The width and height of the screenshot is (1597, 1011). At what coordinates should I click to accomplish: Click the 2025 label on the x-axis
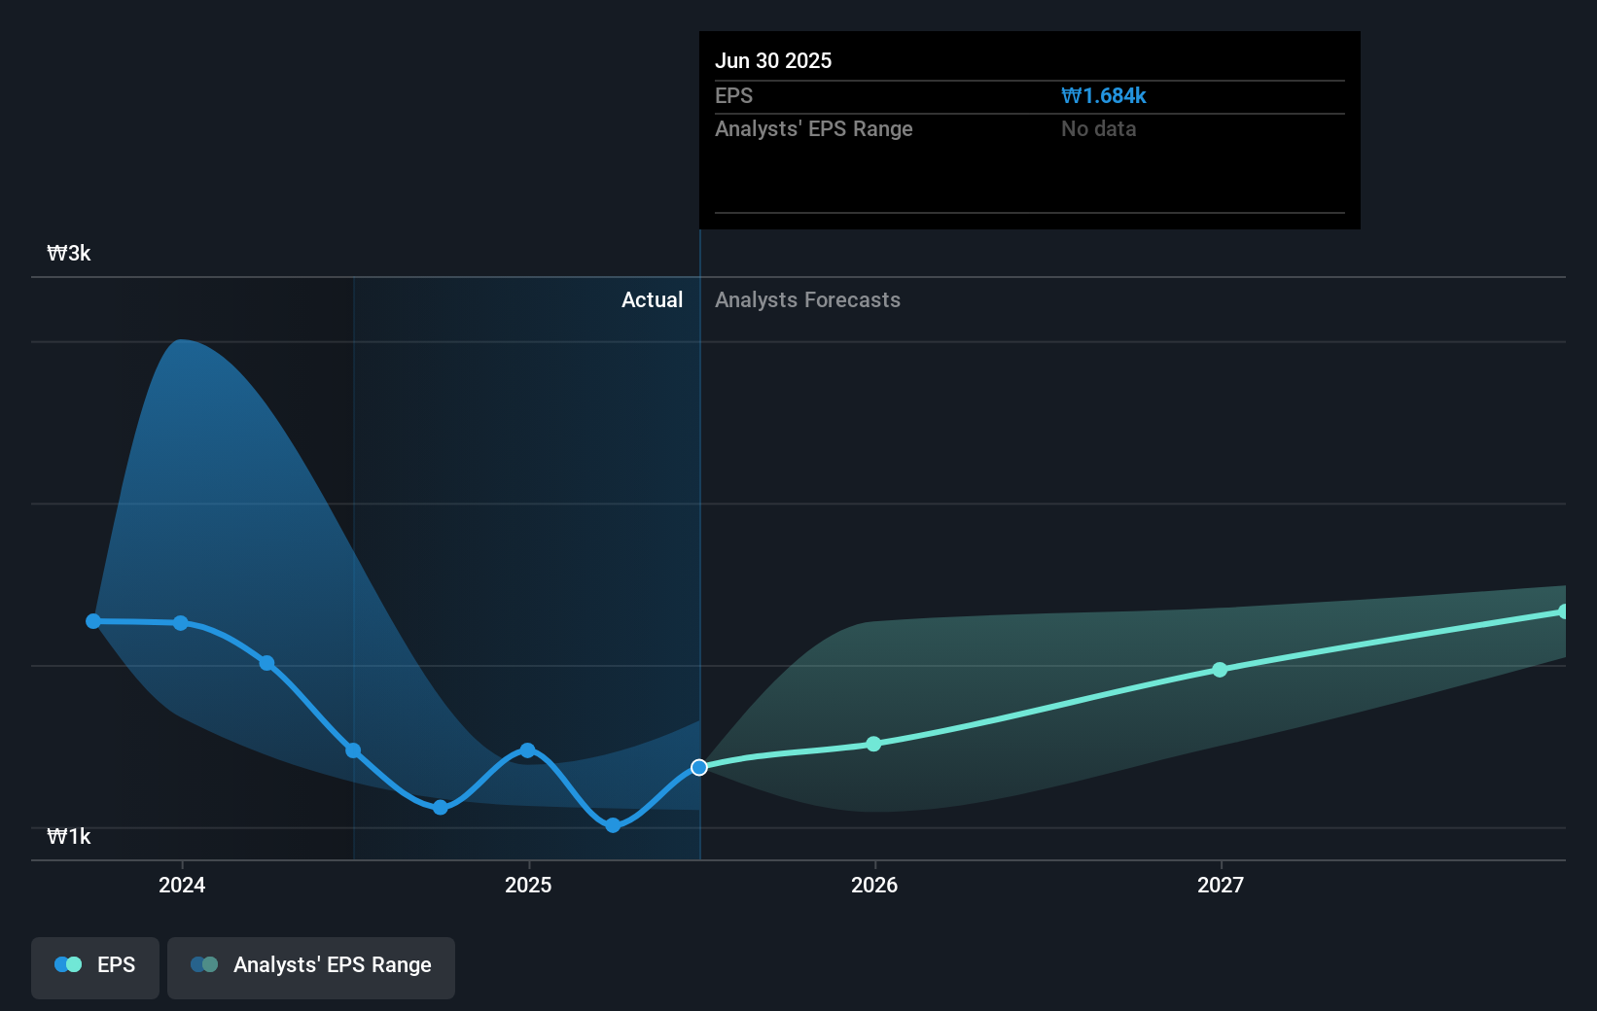coord(528,885)
